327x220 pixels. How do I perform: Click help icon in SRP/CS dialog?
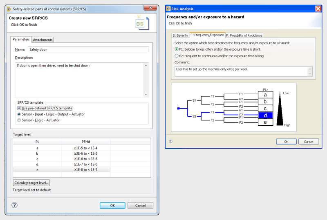pyautogui.click(x=14, y=205)
